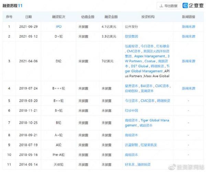Viewport: 206px width, 172px height.
Task: Open 新闻来源 for the 2021-04-06 D轮 row
Action: click(x=188, y=61)
